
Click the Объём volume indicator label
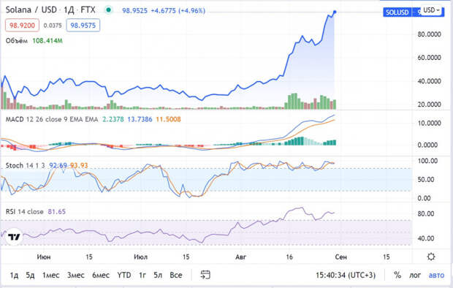pos(17,41)
